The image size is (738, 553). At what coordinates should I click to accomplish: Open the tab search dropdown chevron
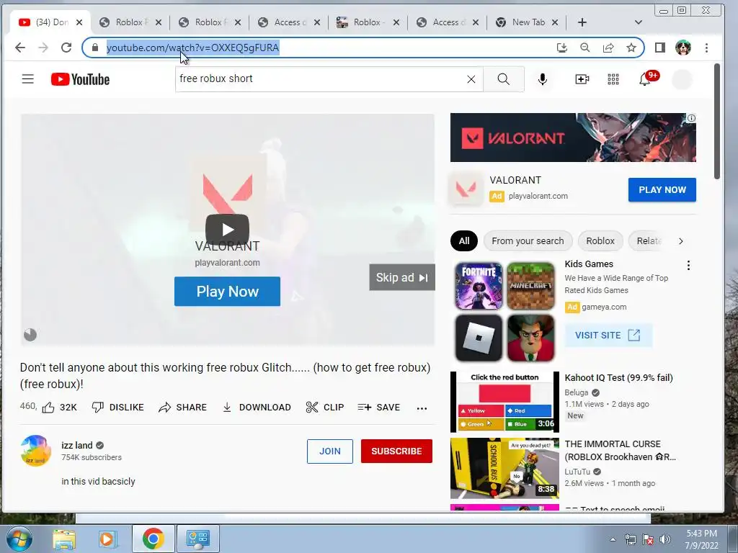click(639, 22)
